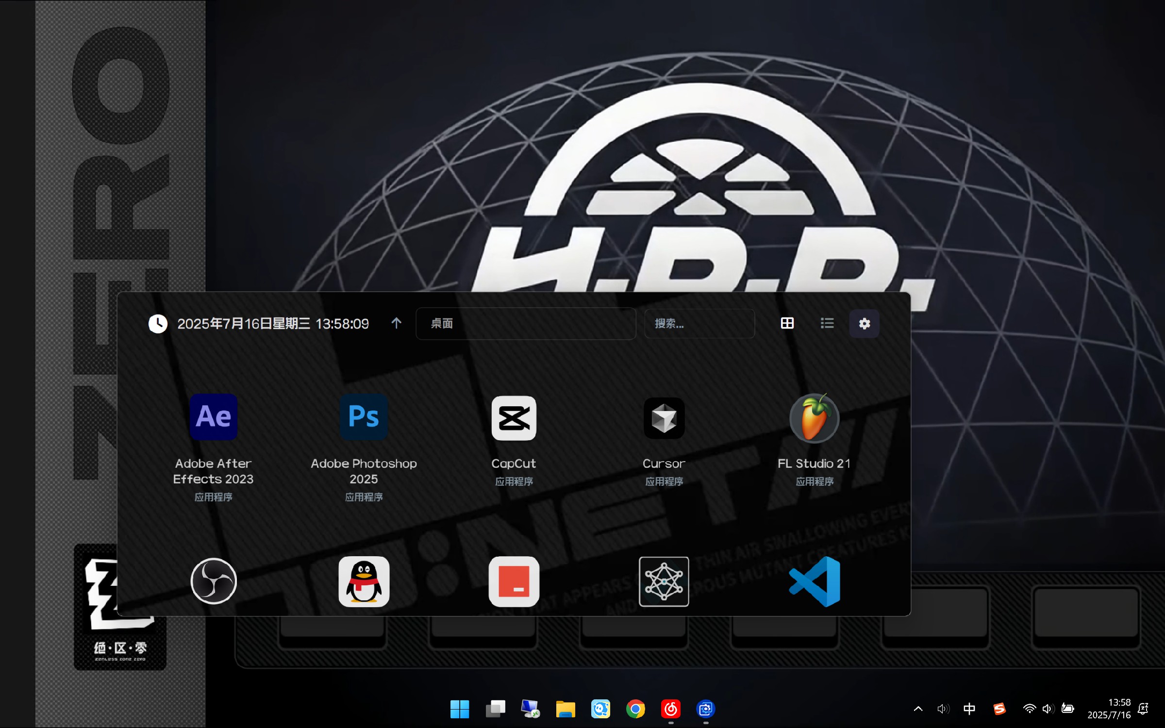Screen dimensions: 1165x728
Task: Open Task View in taskbar
Action: click(495, 709)
